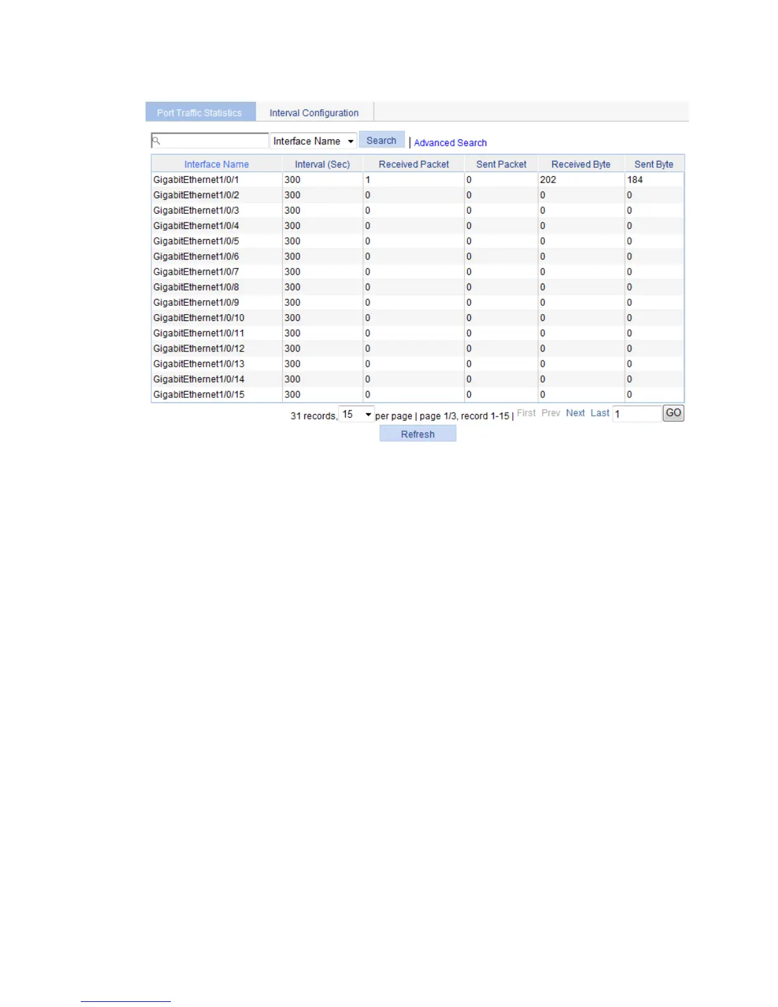Viewport: 778px width, 1007px height.
Task: Sort by Interface Name column header
Action: (217, 164)
